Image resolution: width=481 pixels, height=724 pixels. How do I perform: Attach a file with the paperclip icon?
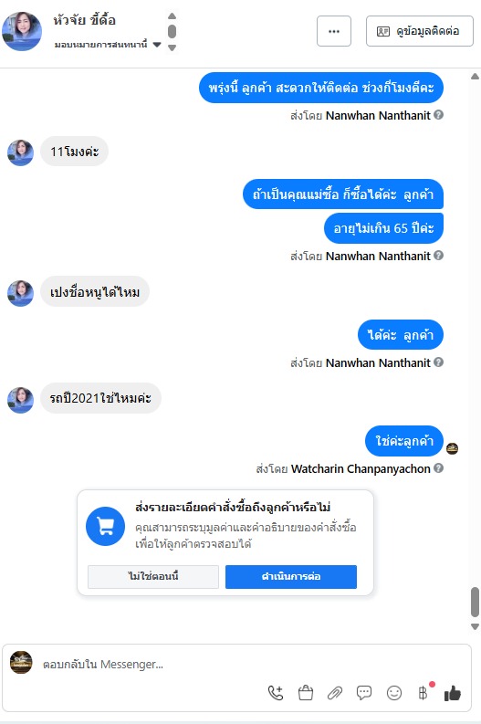click(335, 693)
